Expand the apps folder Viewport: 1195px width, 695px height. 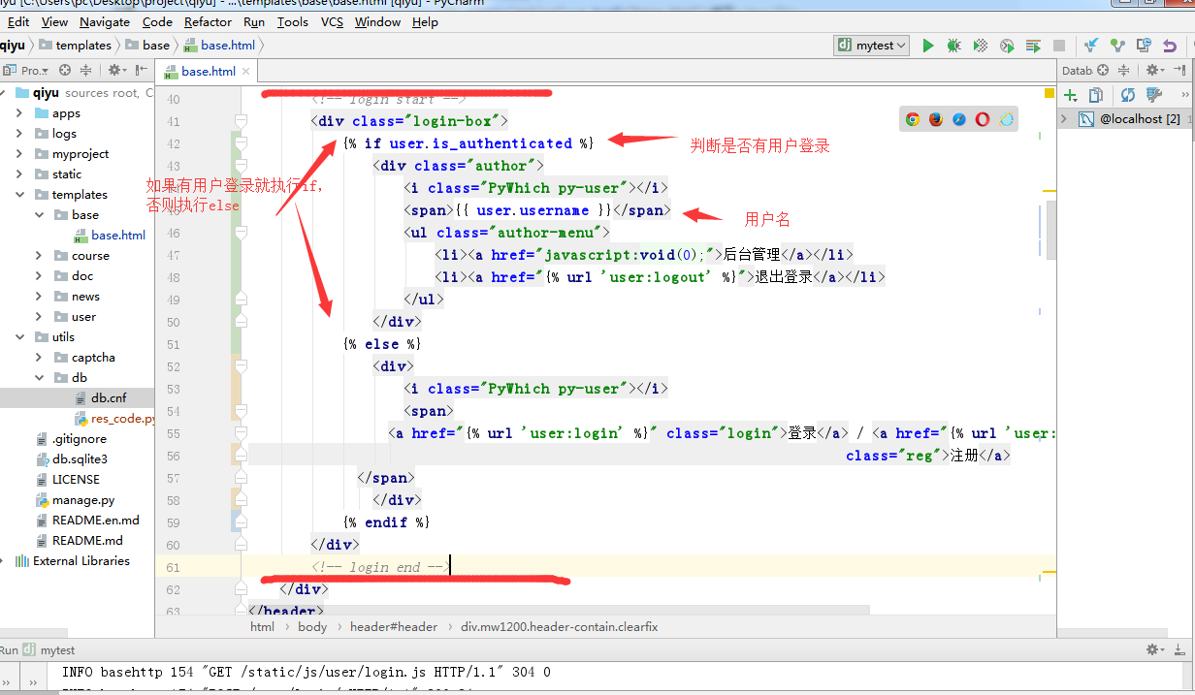pyautogui.click(x=18, y=113)
